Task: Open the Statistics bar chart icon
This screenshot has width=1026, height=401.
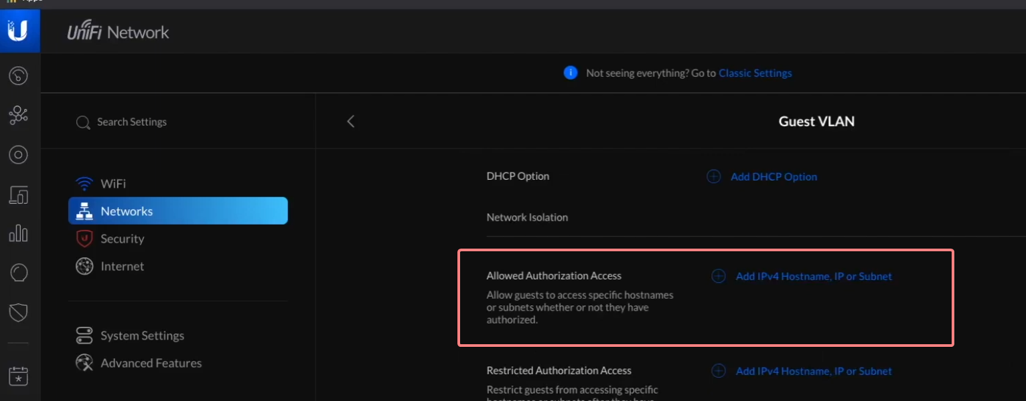Action: pos(18,233)
